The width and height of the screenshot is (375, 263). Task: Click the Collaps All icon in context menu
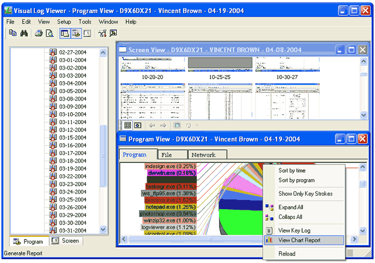[269, 217]
